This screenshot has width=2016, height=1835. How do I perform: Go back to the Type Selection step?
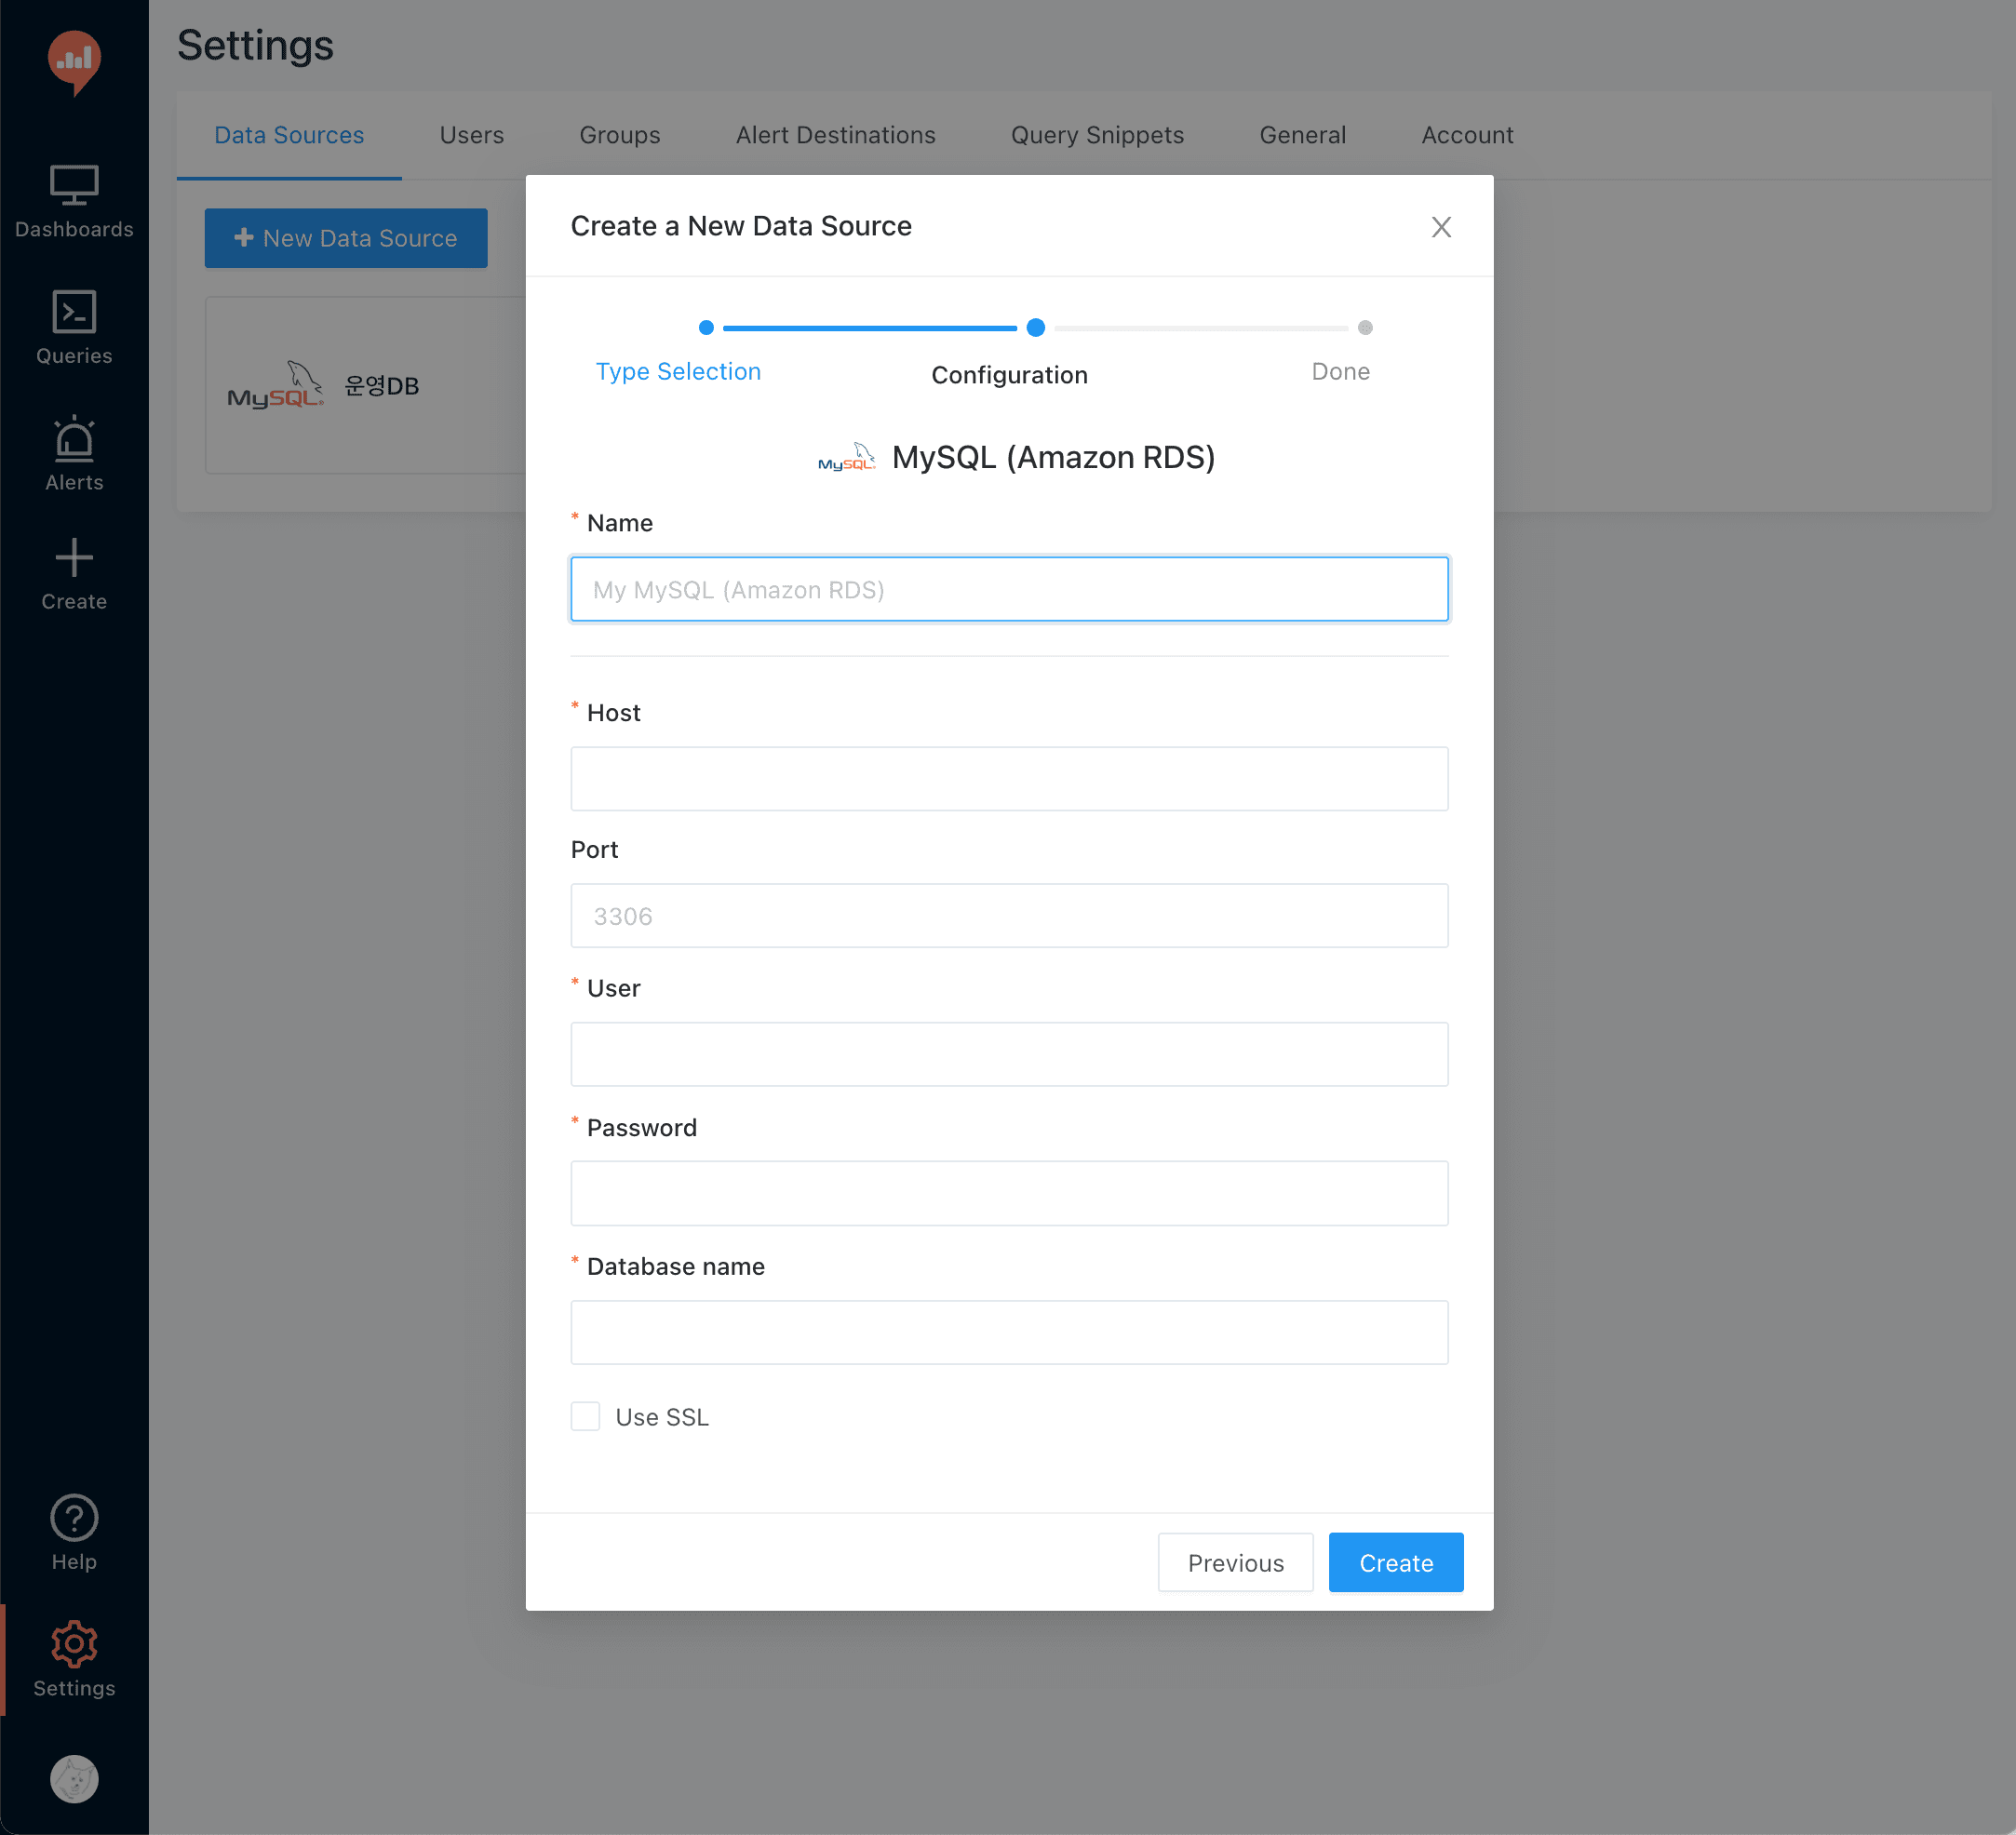click(678, 371)
